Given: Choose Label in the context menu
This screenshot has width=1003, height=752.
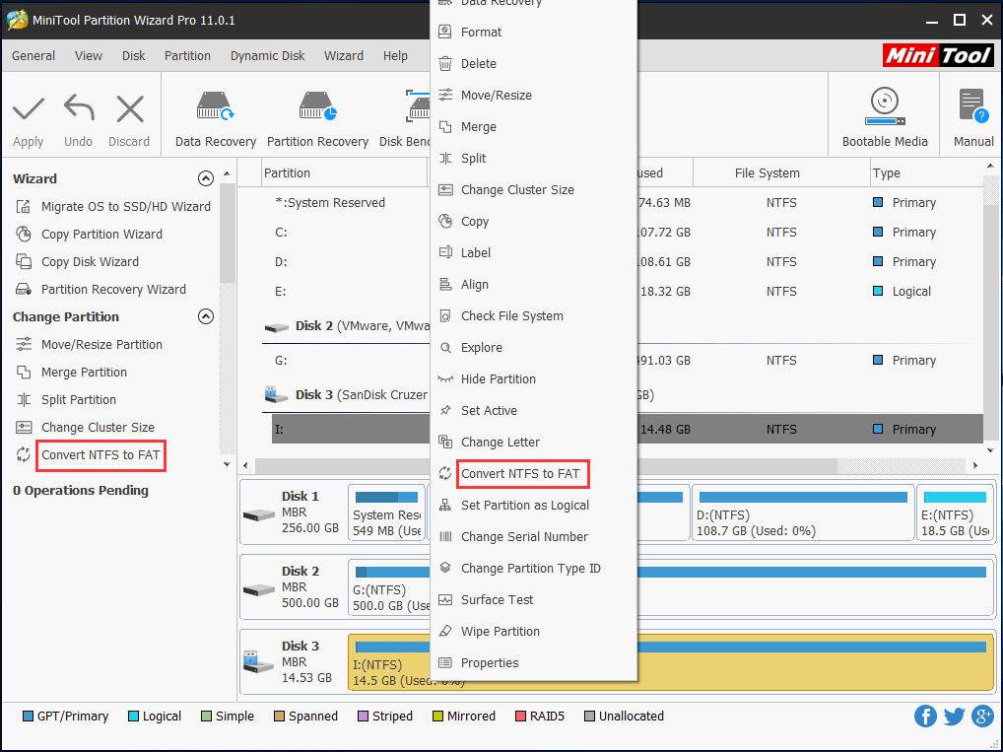Looking at the screenshot, I should pos(533,252).
